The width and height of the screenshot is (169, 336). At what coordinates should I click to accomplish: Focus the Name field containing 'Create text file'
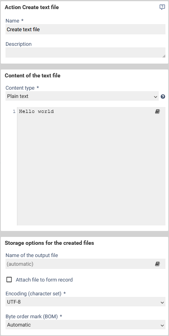pos(85,29)
